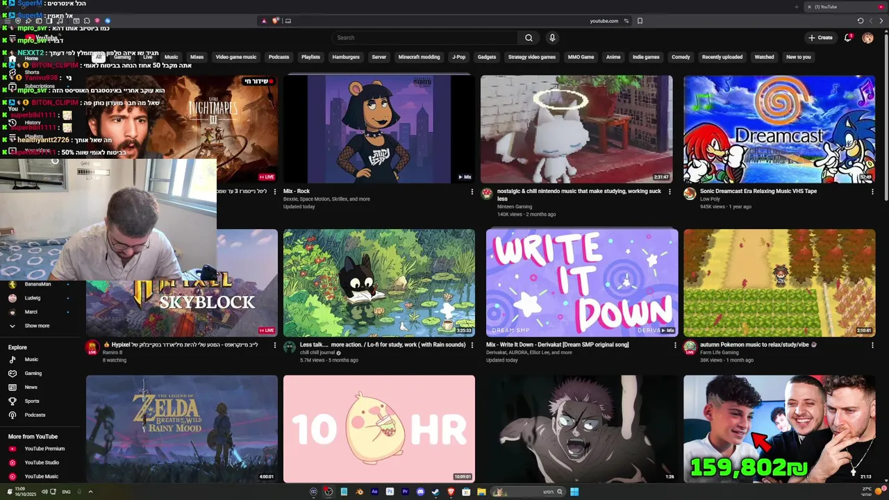Play the Write It Down mix thumbnail
Screen dimensions: 889x500
582,283
